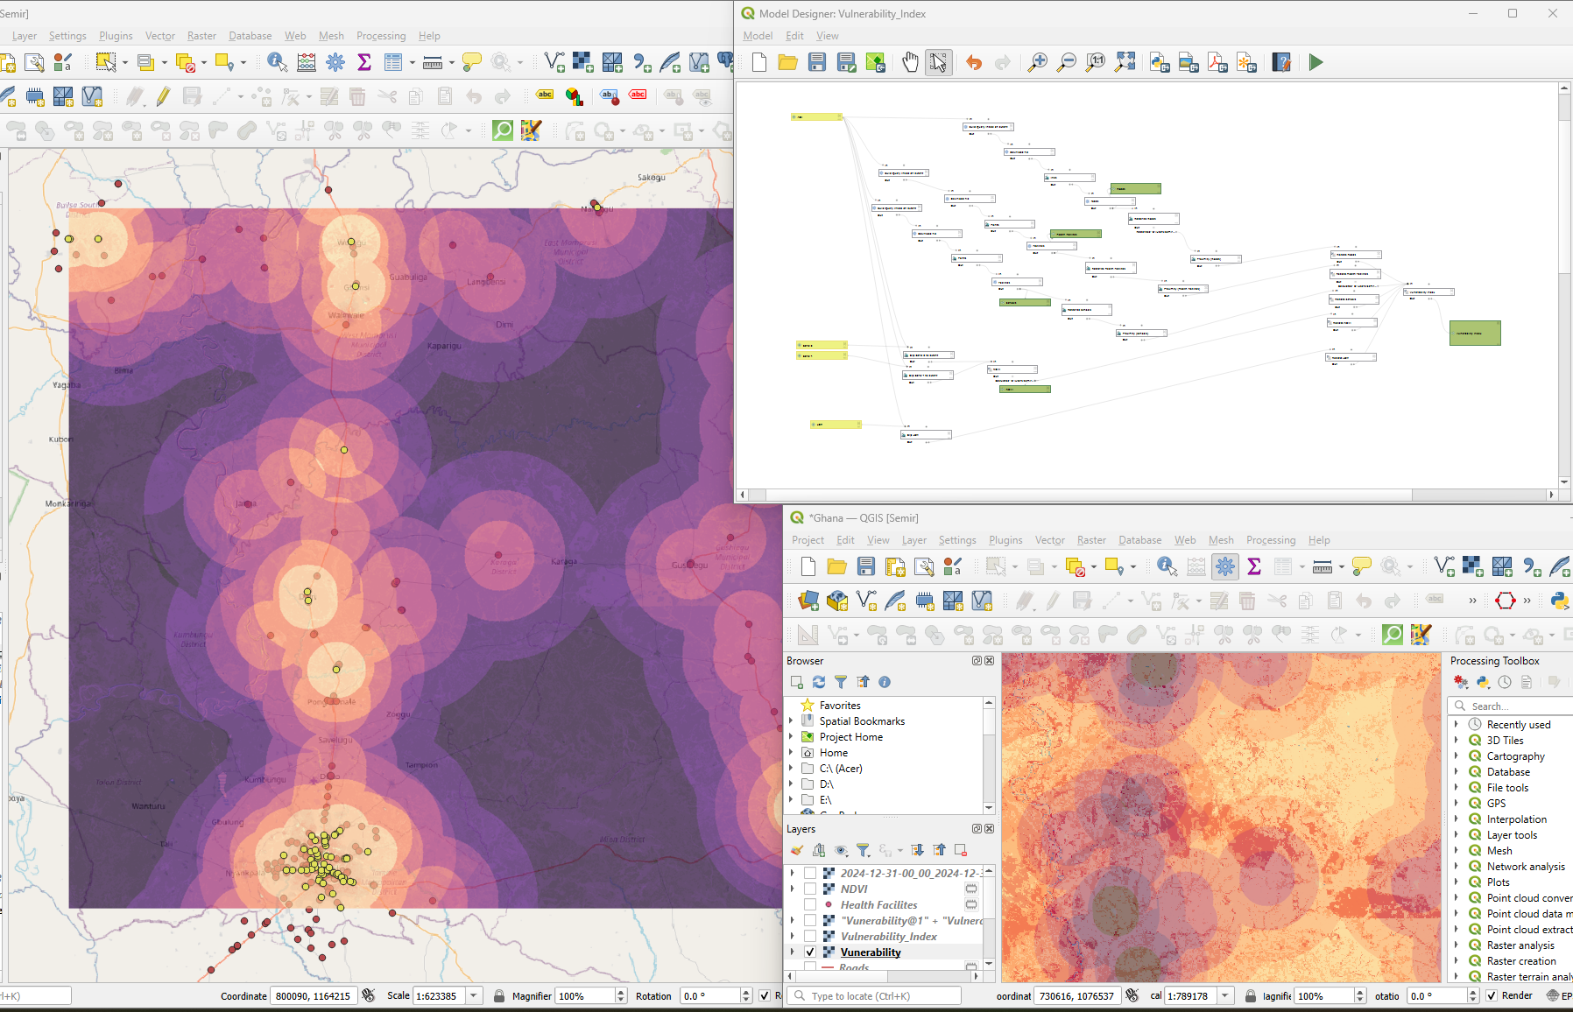The image size is (1573, 1012).
Task: Zoom out on the model canvas
Action: point(1067,62)
